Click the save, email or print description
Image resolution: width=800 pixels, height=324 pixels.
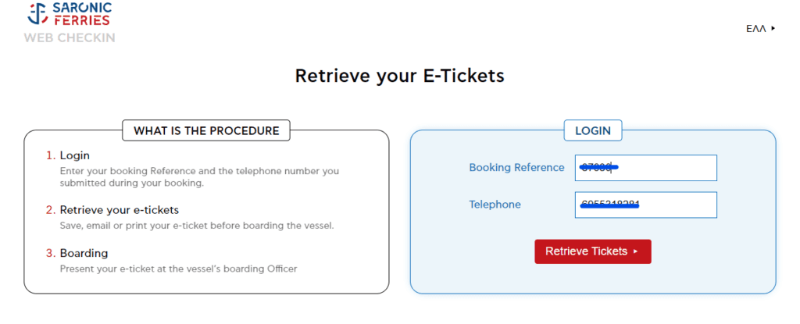tap(197, 226)
